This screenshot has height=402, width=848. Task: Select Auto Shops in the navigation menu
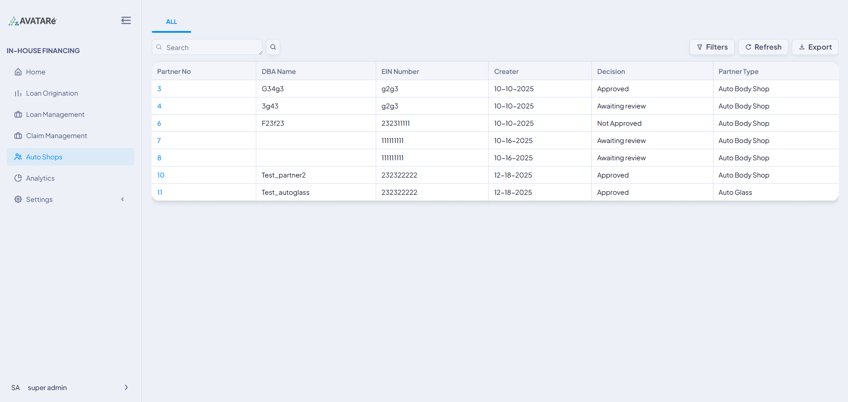[x=44, y=157]
